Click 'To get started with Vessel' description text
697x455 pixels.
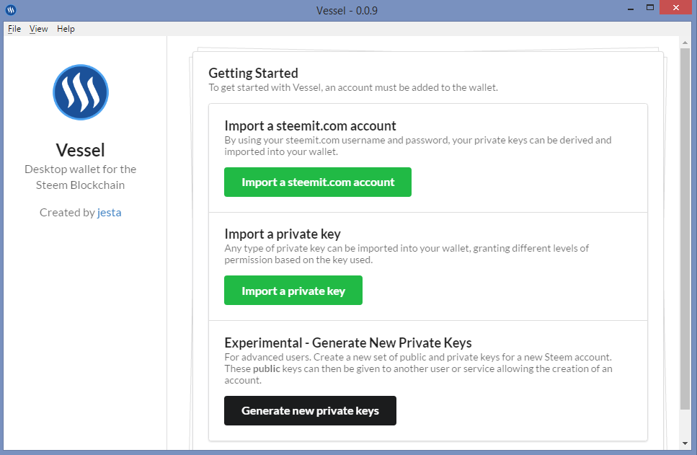pyautogui.click(x=353, y=88)
